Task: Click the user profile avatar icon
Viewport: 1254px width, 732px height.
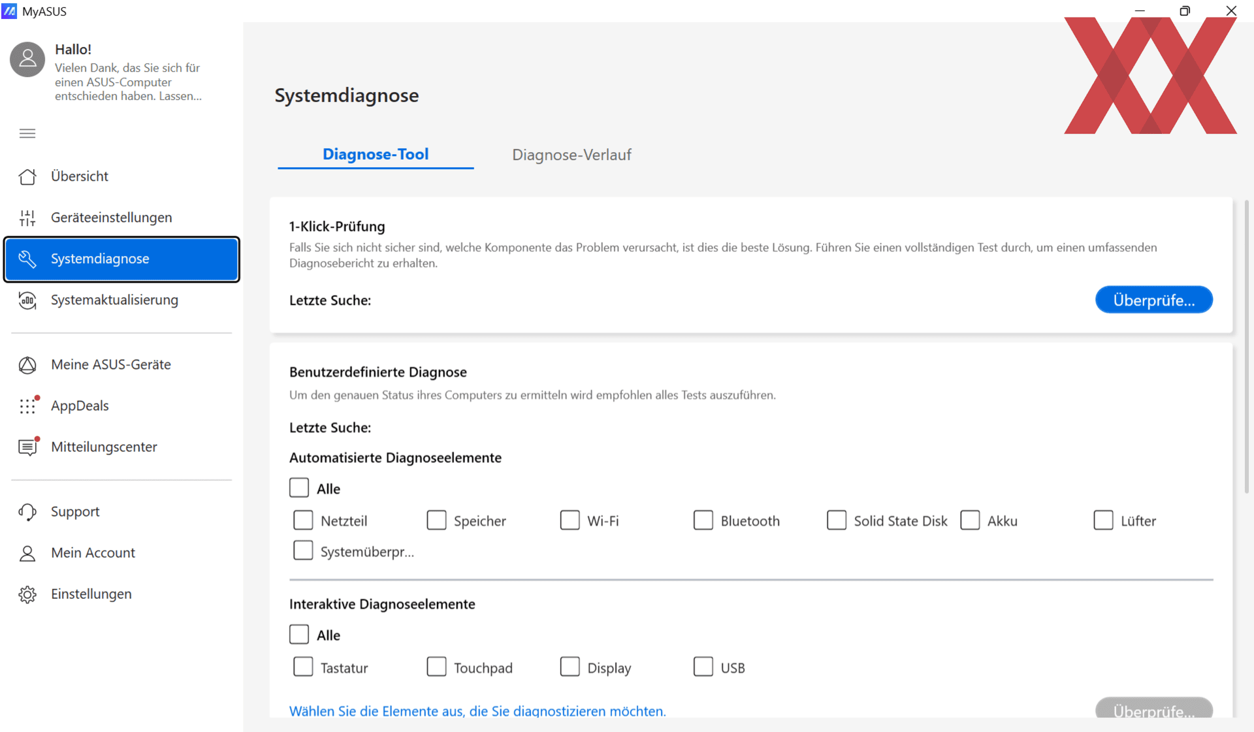Action: tap(27, 59)
